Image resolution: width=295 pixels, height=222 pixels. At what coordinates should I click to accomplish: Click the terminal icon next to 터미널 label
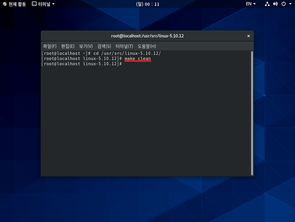pyautogui.click(x=34, y=4)
